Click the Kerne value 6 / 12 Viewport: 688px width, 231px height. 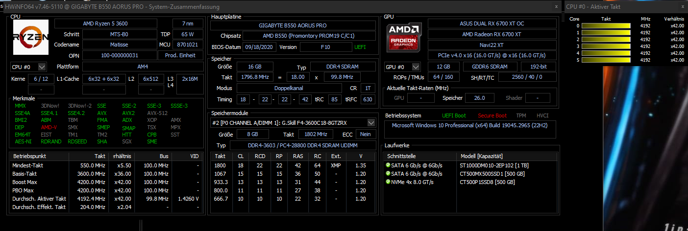click(41, 79)
